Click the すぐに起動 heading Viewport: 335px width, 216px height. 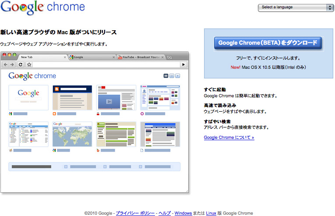[x=215, y=90]
